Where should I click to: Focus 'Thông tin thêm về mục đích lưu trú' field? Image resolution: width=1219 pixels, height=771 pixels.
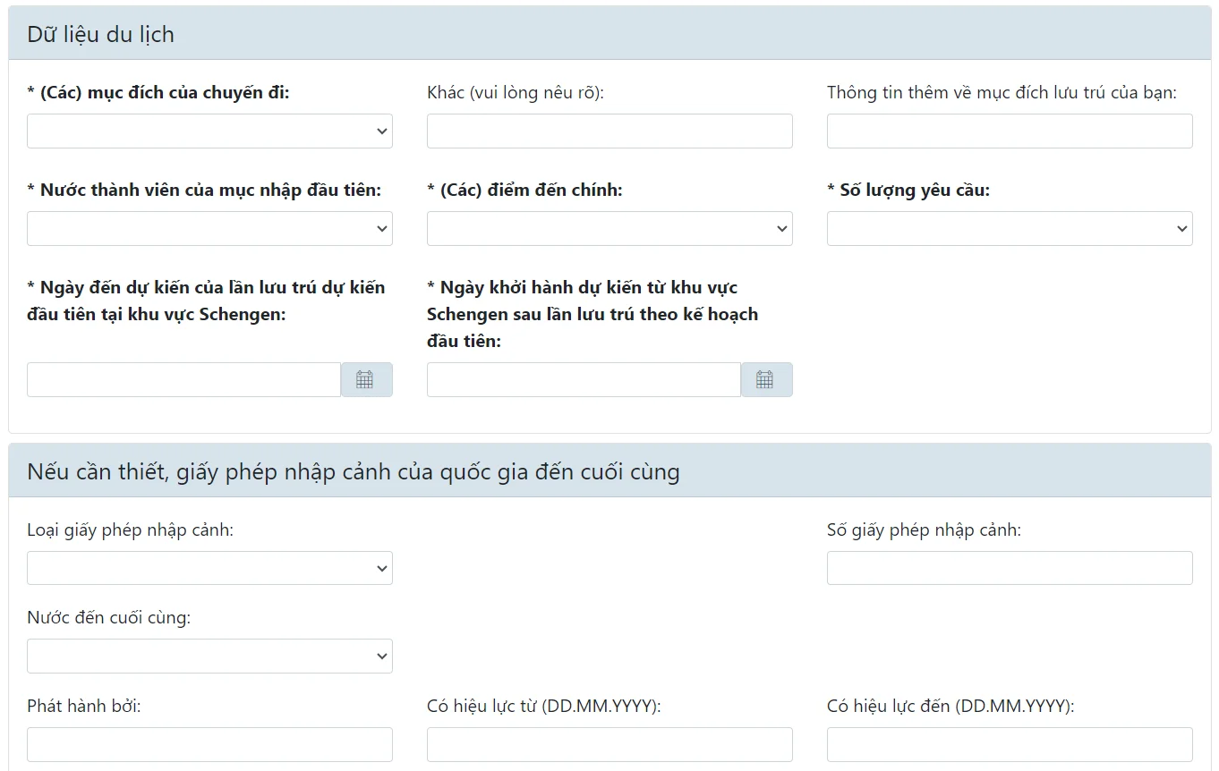1010,131
